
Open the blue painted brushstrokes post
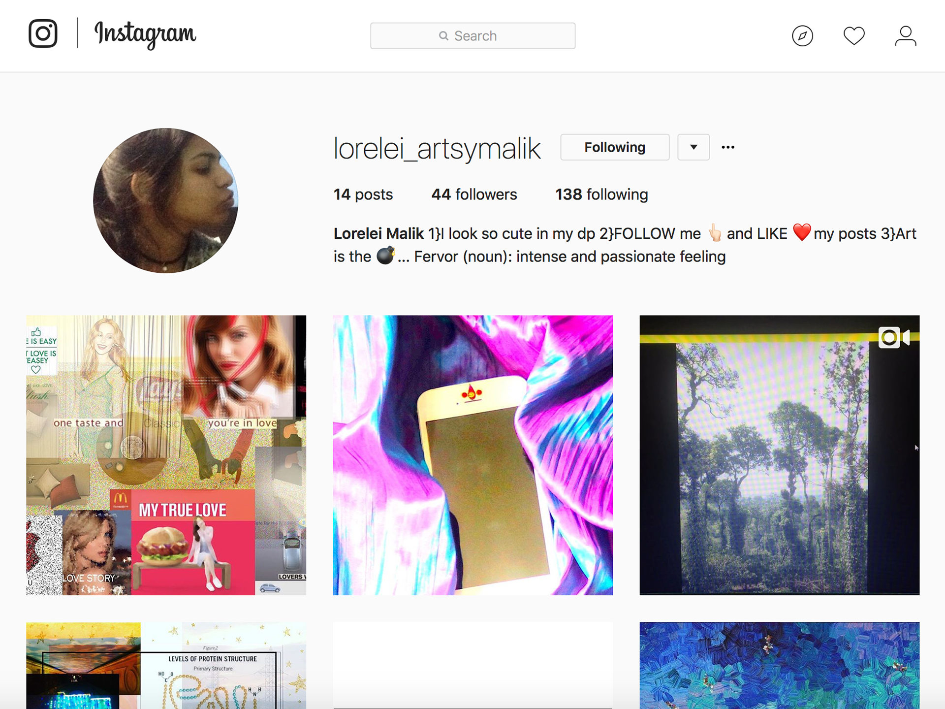tap(780, 666)
